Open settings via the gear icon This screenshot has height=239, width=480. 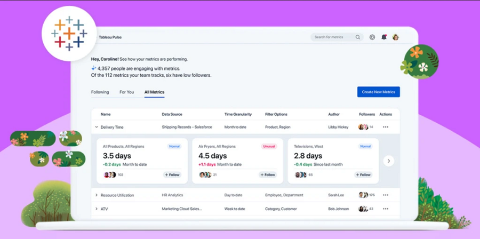coord(372,37)
